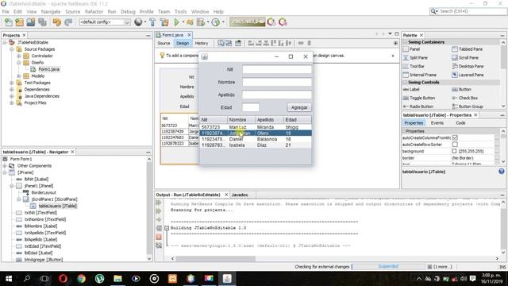Click the browser globe icon in toolbar
Image resolution: width=508 pixels, height=286 pixels.
(x=138, y=22)
